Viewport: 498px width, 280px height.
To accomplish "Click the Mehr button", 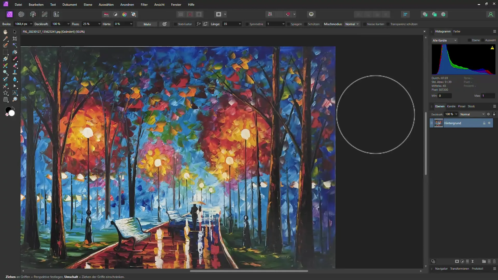I will [147, 24].
